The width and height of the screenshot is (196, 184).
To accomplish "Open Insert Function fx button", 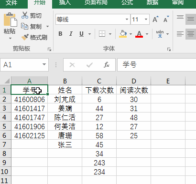I will (107, 65).
